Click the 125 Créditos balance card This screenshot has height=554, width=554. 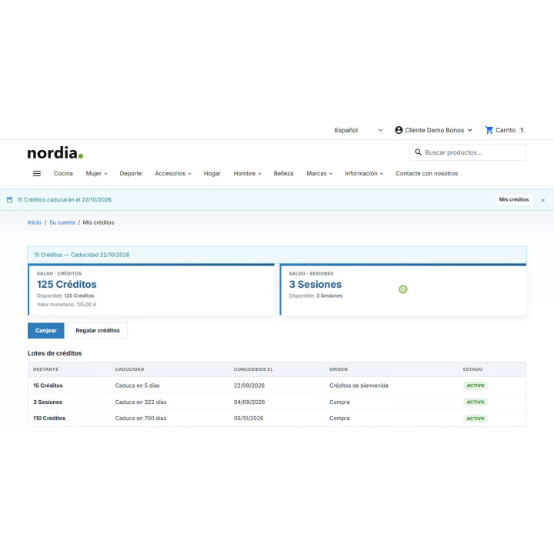click(x=152, y=289)
